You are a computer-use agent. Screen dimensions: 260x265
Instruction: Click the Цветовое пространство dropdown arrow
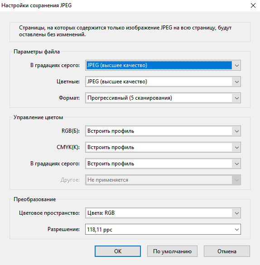[x=237, y=213]
